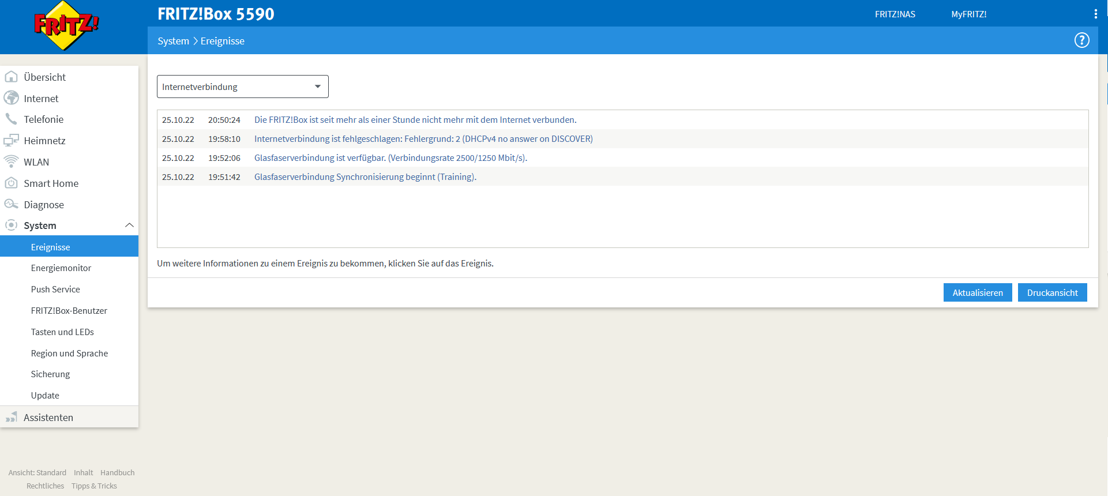This screenshot has height=496, width=1108.
Task: Open the WLAN menu entry
Action: [x=36, y=162]
